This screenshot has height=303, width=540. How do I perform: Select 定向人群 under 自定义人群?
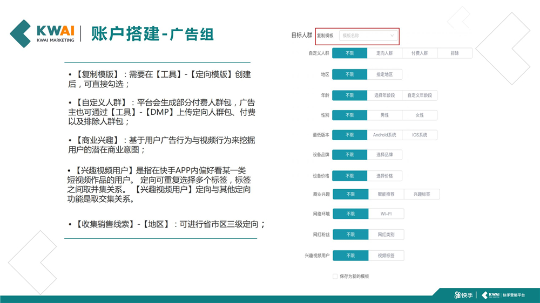pos(384,53)
